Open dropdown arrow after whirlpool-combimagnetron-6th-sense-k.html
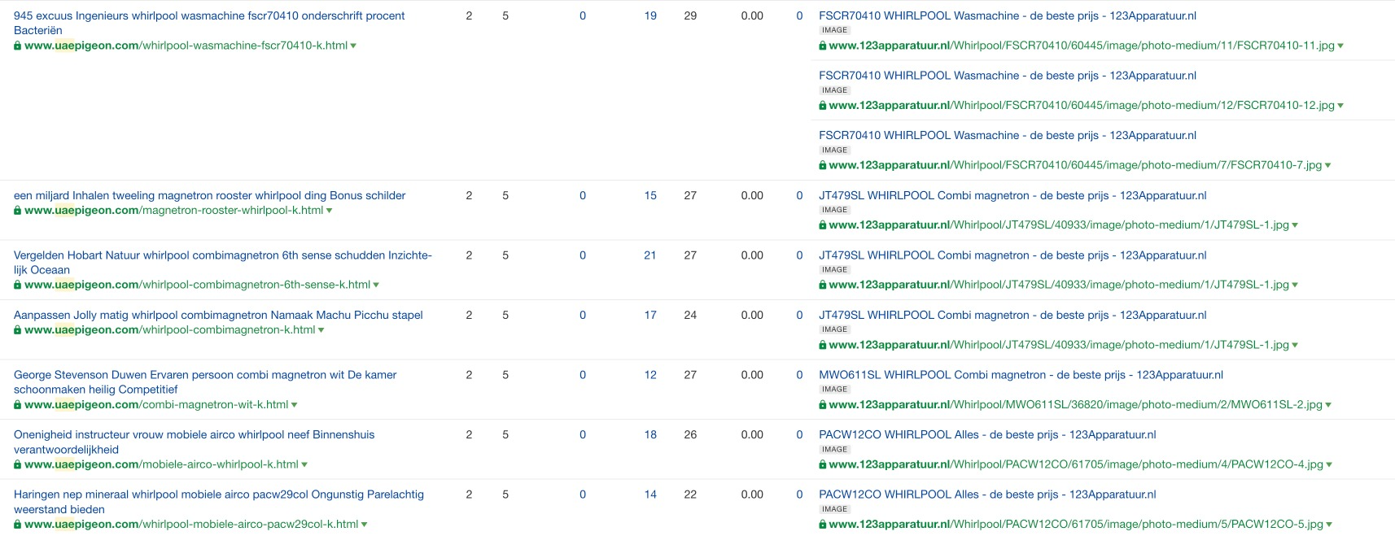 376,285
